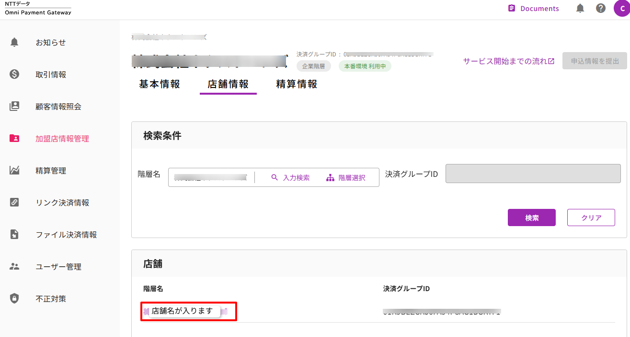The image size is (630, 337).
Task: Open notifications bell in top bar
Action: click(x=580, y=8)
